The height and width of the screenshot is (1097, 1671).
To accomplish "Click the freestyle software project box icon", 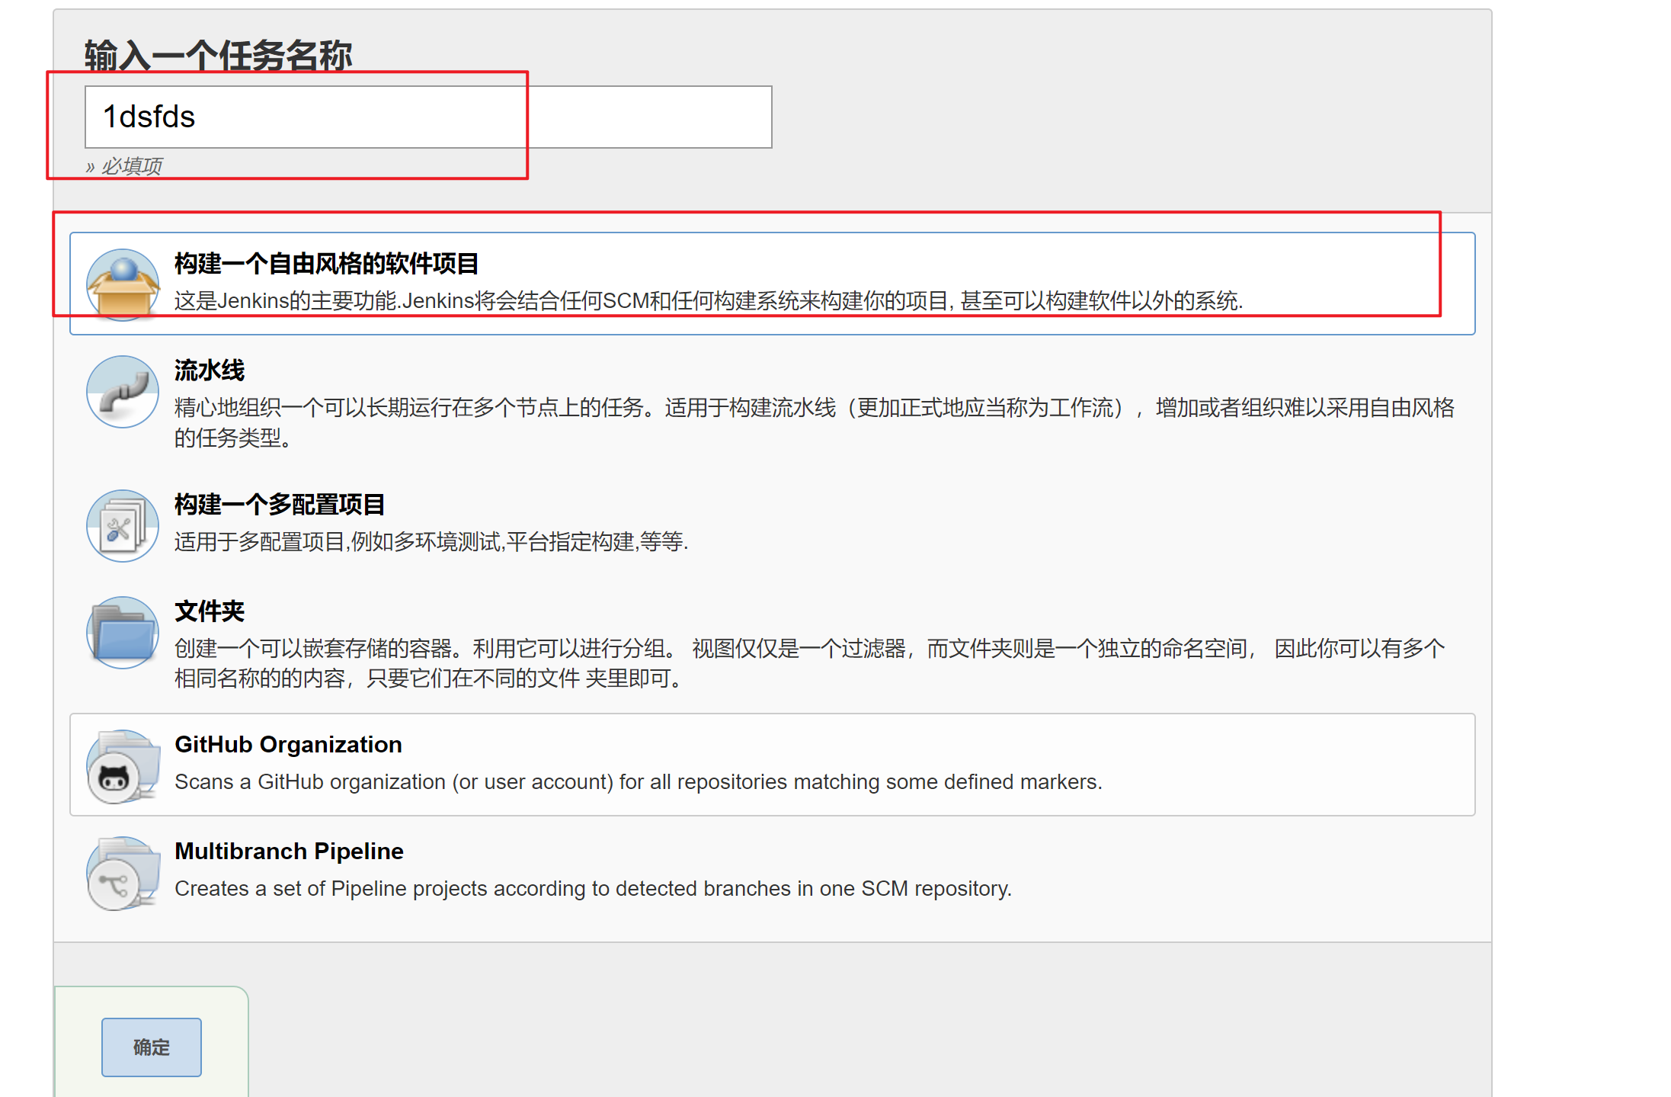I will (123, 285).
